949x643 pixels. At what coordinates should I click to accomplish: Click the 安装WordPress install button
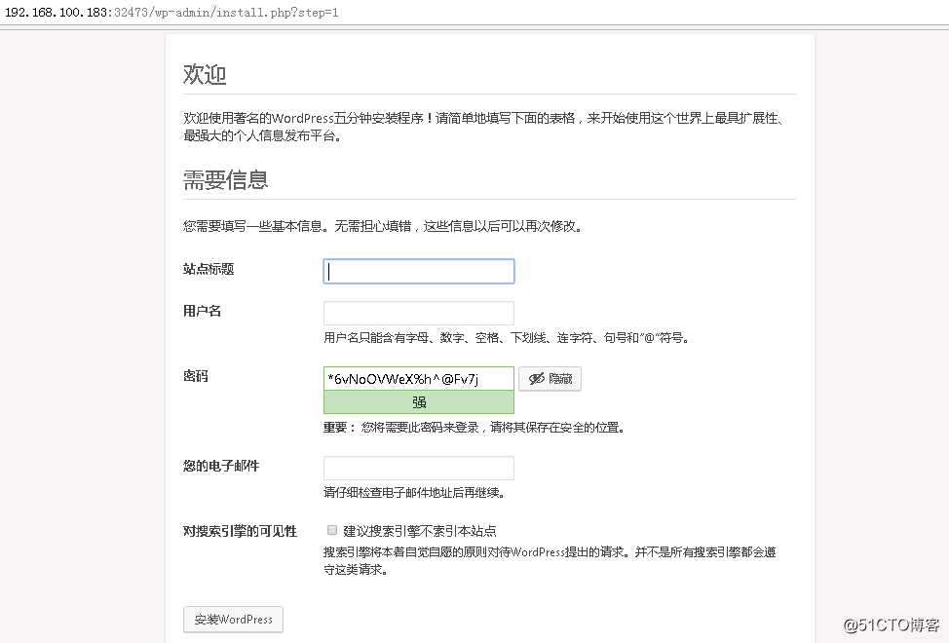(x=233, y=620)
